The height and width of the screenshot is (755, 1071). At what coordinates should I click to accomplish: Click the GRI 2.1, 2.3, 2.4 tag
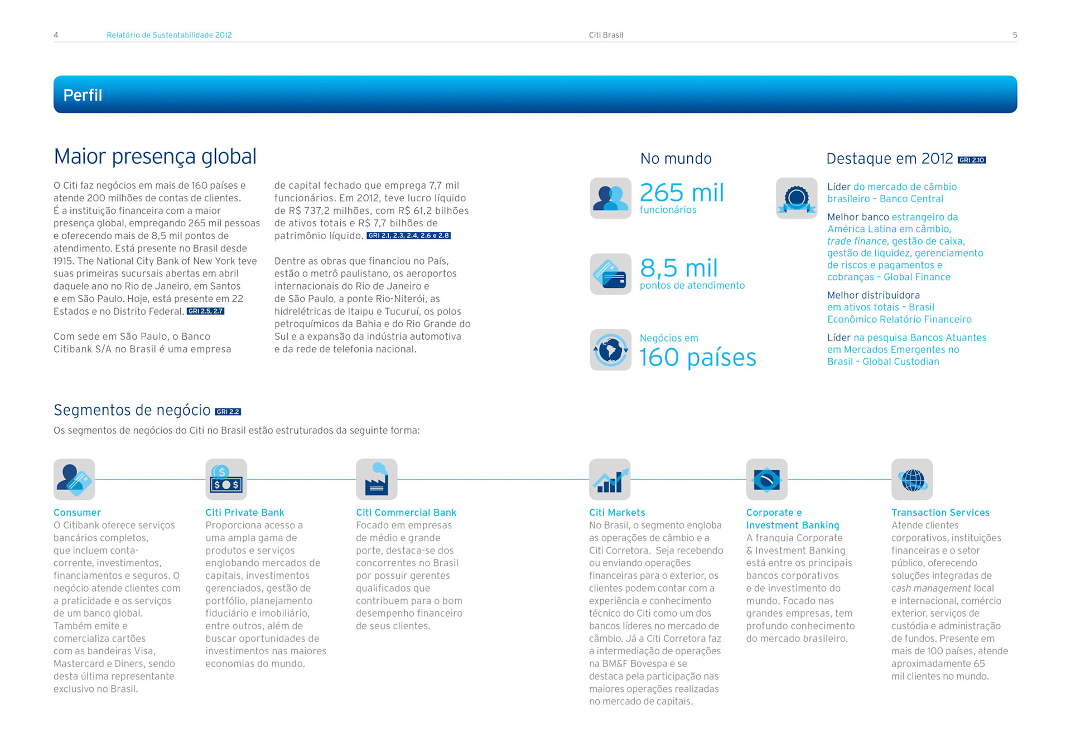click(408, 236)
